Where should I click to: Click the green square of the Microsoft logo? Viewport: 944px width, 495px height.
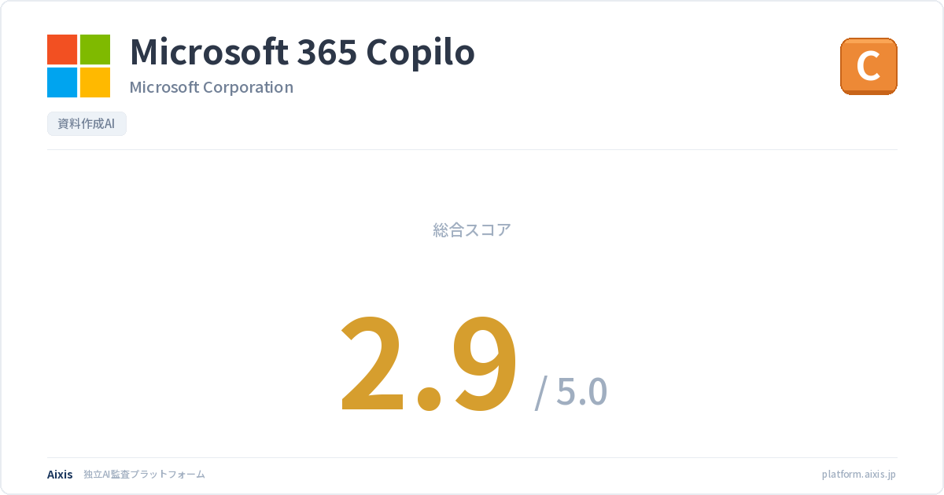[95, 49]
